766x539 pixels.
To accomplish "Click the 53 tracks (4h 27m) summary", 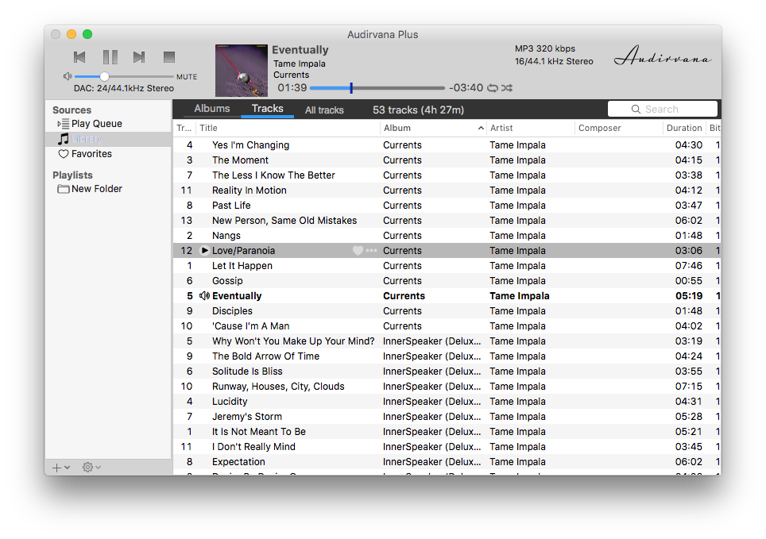I will click(418, 110).
